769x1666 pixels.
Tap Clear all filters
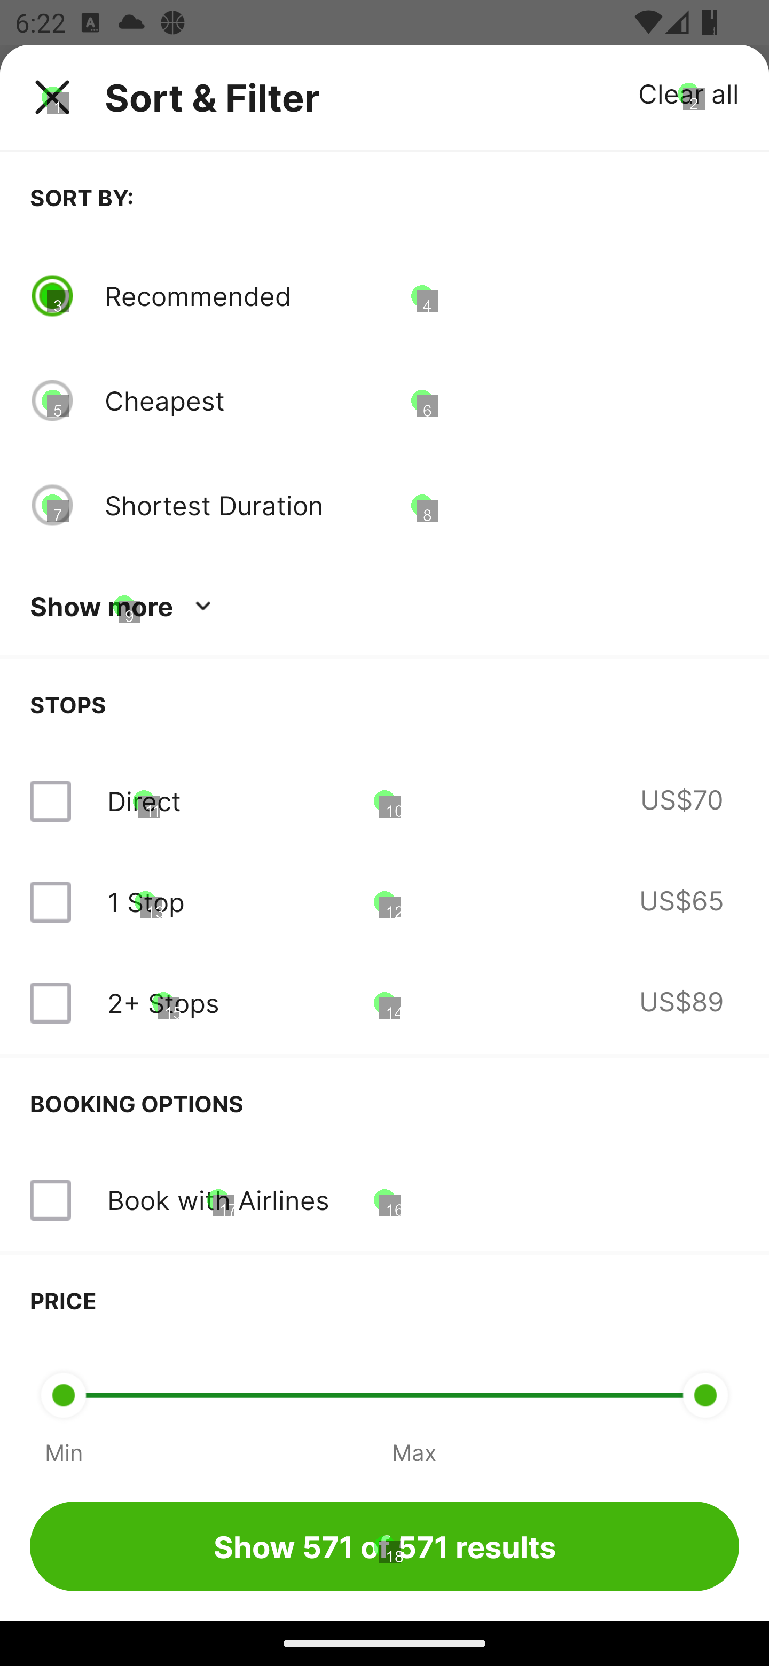687,95
